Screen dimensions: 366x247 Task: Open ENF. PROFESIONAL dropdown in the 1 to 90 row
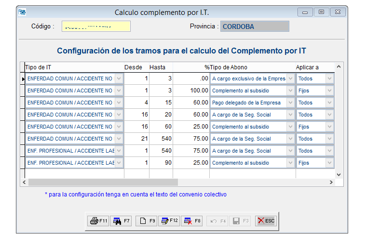click(119, 163)
